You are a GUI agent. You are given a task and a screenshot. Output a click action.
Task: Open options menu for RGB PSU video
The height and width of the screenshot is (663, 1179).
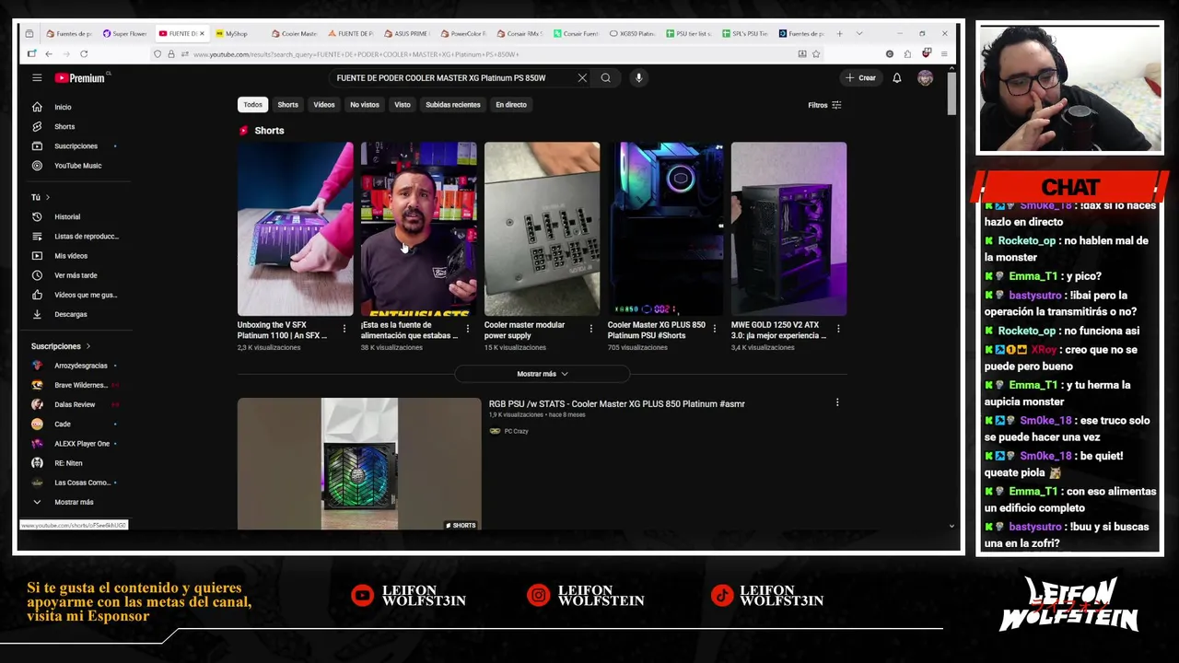click(837, 402)
